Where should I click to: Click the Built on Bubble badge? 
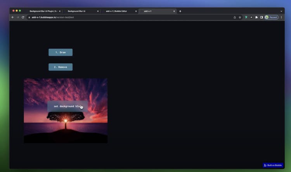point(273,165)
